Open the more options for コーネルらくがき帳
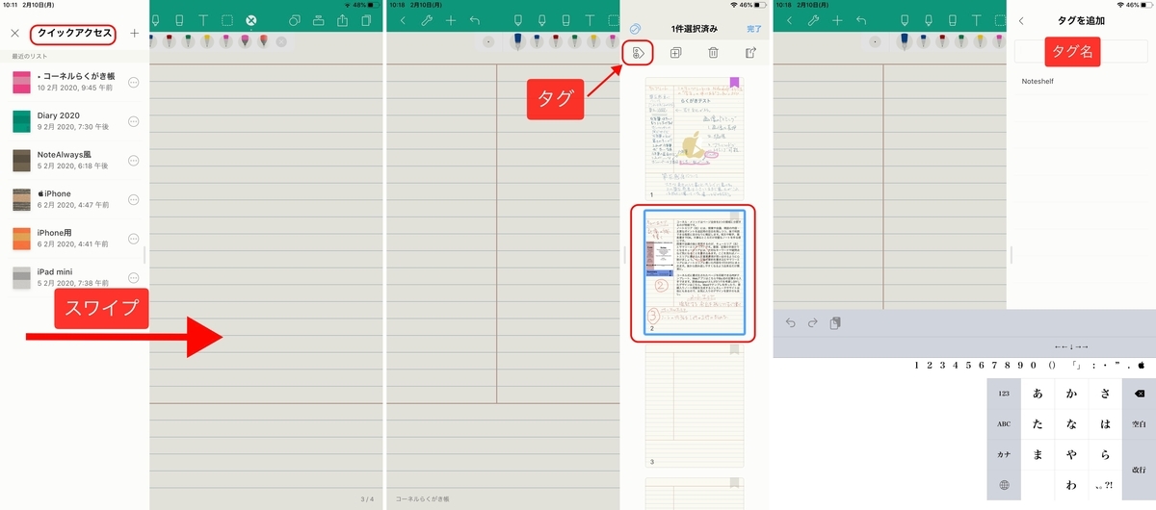This screenshot has width=1156, height=510. pyautogui.click(x=134, y=82)
